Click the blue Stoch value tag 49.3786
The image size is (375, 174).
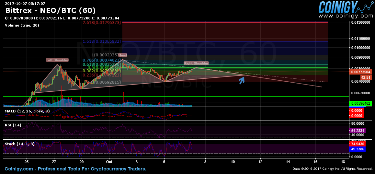click(357, 149)
